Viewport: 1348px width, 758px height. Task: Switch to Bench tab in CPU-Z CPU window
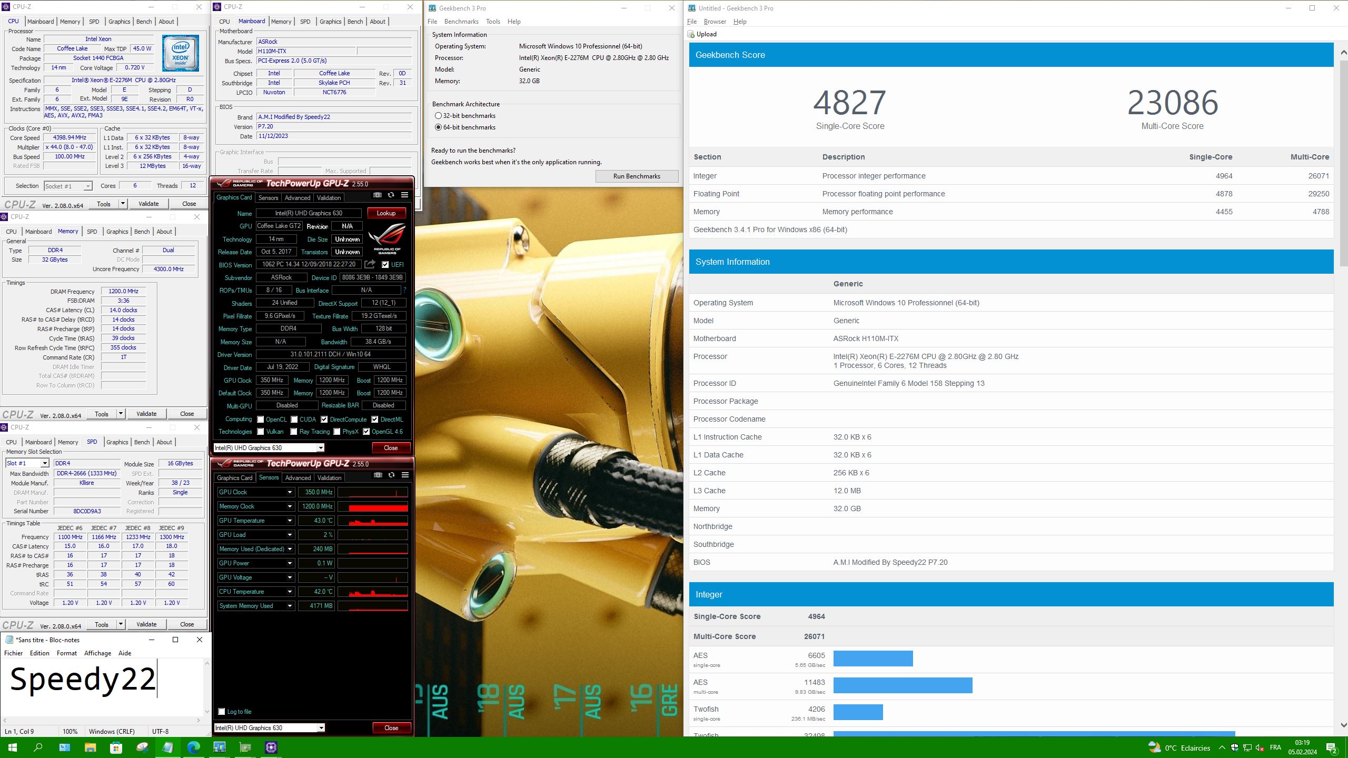(x=144, y=22)
